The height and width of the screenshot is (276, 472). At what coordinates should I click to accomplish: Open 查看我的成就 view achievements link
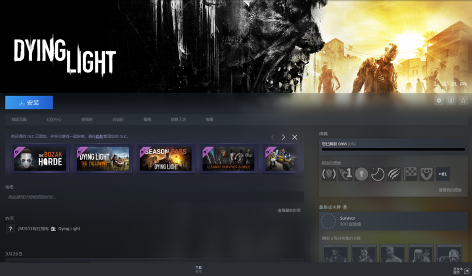[x=450, y=190]
